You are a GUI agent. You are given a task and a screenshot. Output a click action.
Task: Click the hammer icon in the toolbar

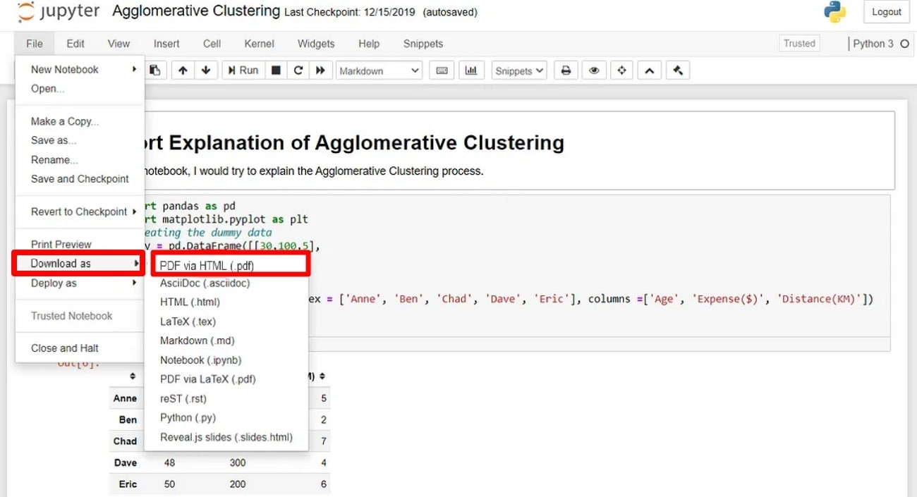pyautogui.click(x=678, y=70)
